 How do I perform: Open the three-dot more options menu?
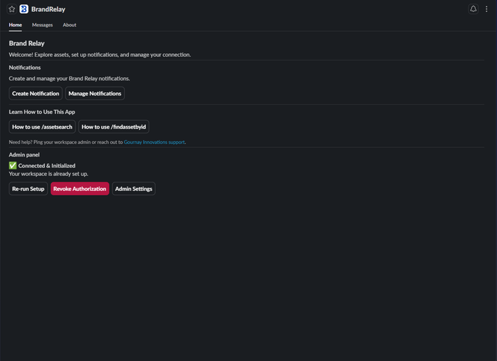coord(486,9)
